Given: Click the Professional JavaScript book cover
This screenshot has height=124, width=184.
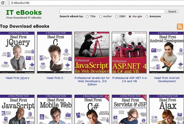Looking at the screenshot, I should [92, 53].
